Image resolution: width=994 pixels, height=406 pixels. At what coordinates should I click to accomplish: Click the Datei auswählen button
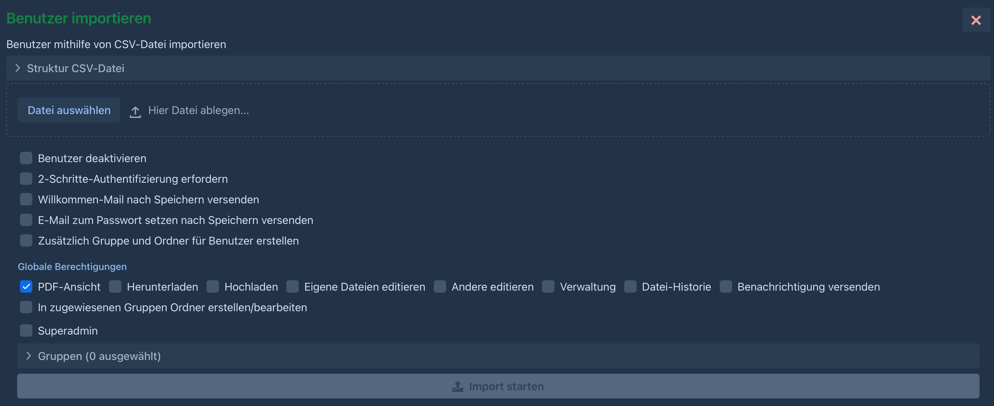(69, 110)
